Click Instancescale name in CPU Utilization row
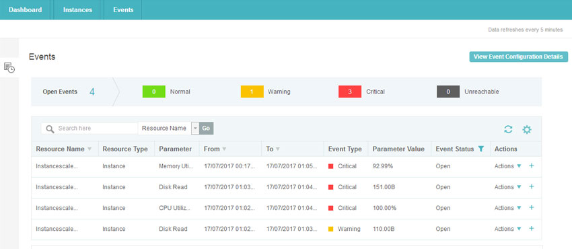 (57, 208)
